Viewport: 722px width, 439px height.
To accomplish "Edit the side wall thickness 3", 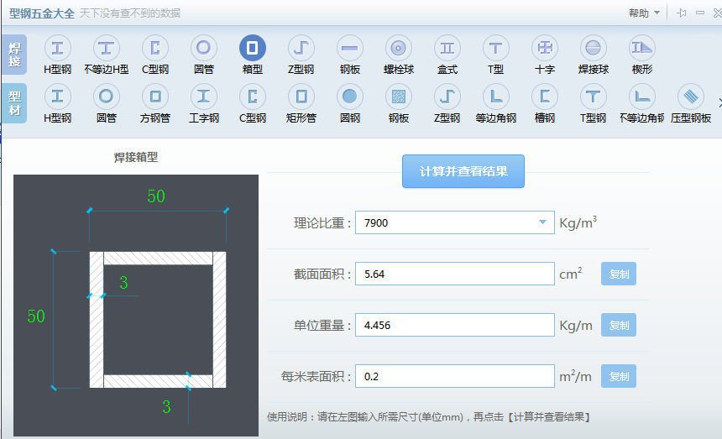I will (123, 283).
